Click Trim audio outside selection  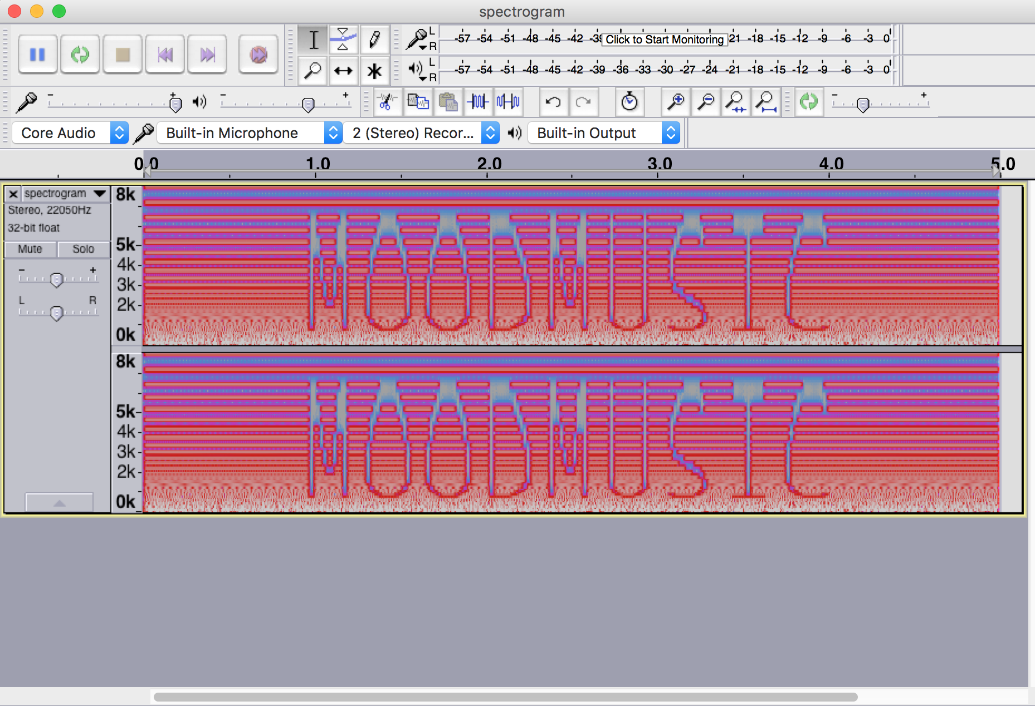[x=478, y=102]
